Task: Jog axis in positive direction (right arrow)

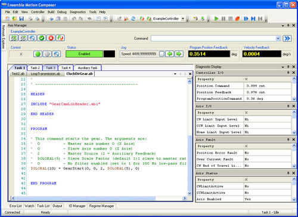Action: [179, 54]
